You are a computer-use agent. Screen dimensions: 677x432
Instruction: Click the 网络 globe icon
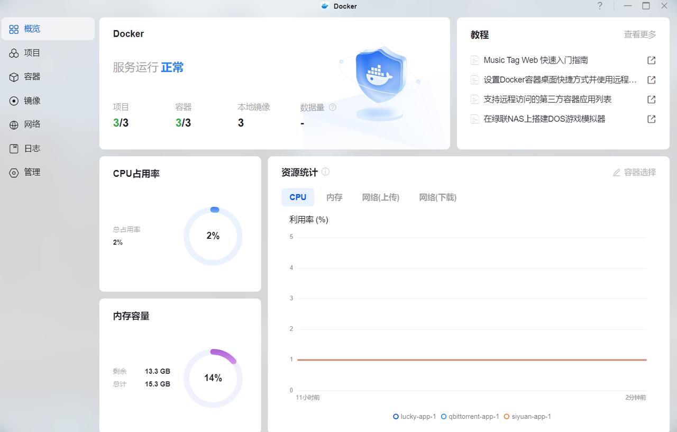click(14, 124)
